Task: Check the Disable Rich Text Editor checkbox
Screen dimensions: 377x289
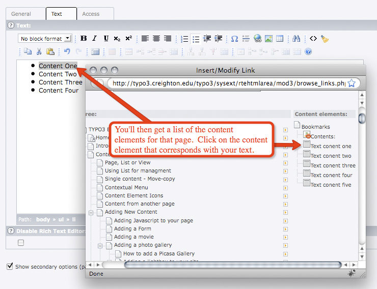Action: 21,243
